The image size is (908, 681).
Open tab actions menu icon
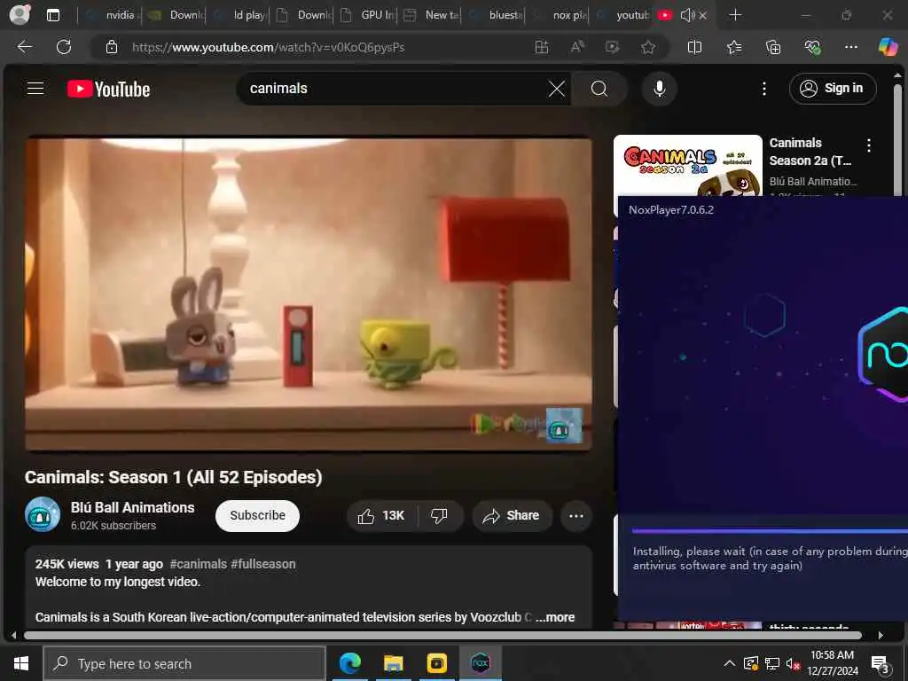pos(52,15)
